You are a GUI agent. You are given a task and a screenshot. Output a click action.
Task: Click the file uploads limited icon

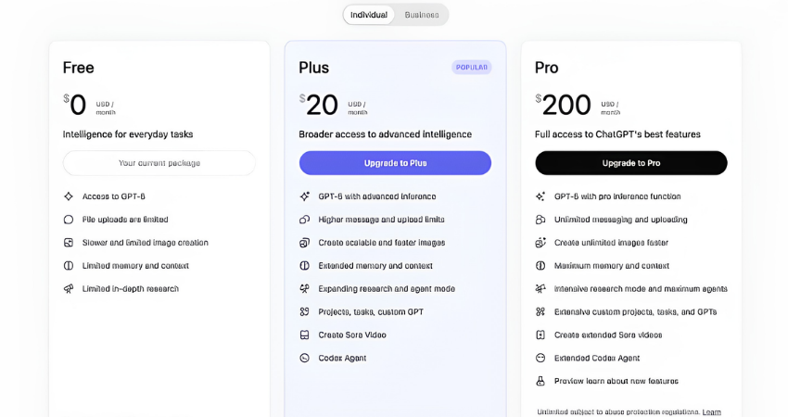point(69,220)
